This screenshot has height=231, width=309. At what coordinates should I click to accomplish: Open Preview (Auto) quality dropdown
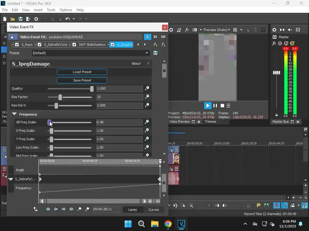(217, 30)
